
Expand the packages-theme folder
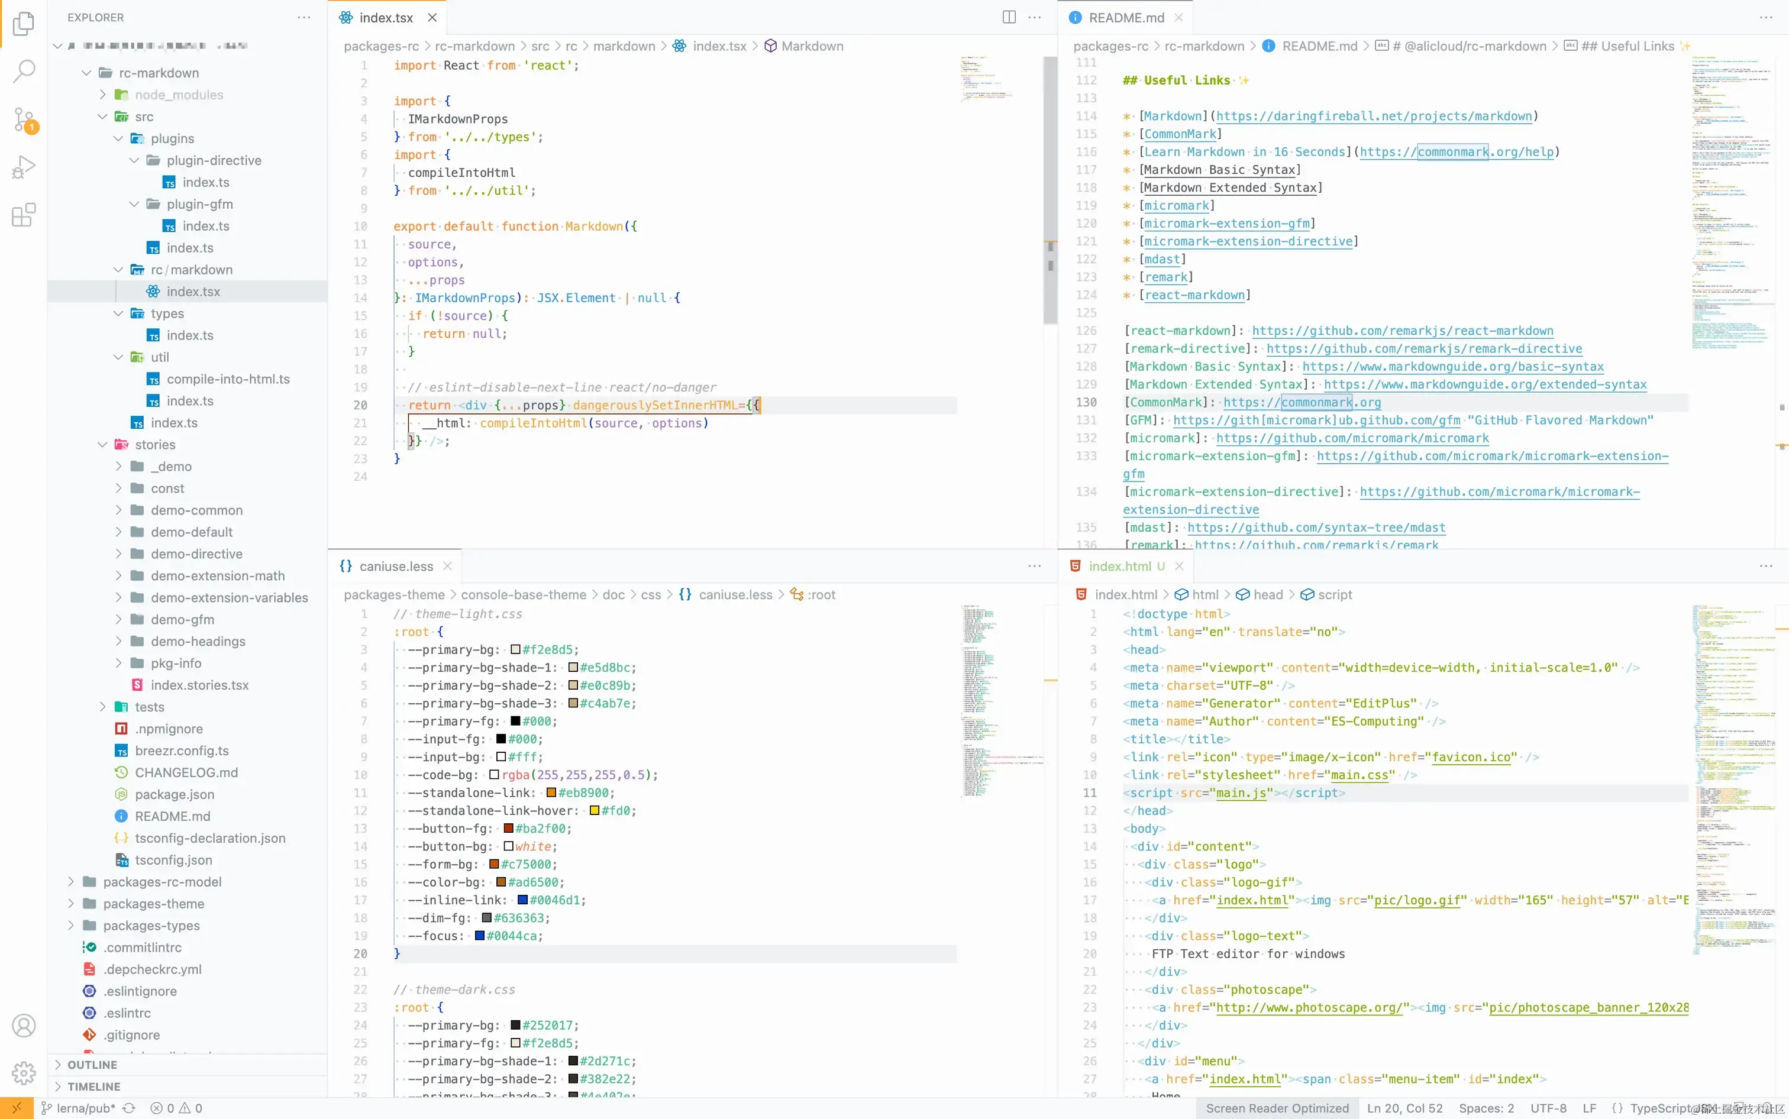[x=153, y=903]
